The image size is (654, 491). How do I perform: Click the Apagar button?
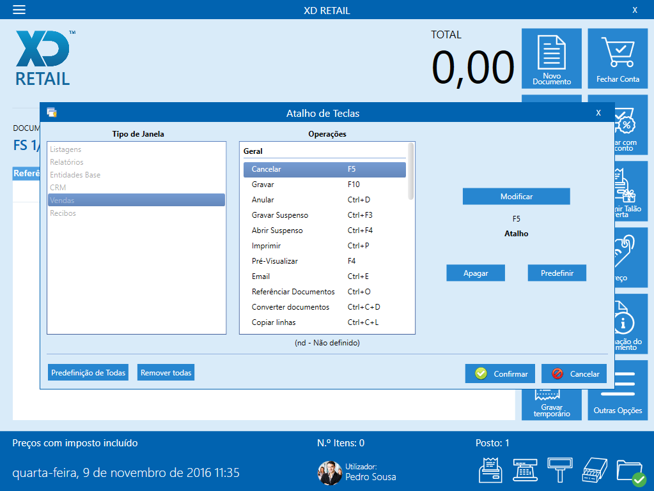[476, 273]
